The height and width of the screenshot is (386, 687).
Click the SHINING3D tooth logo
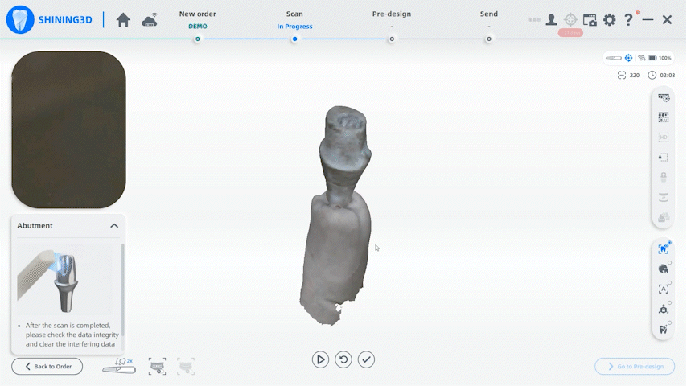coord(20,20)
